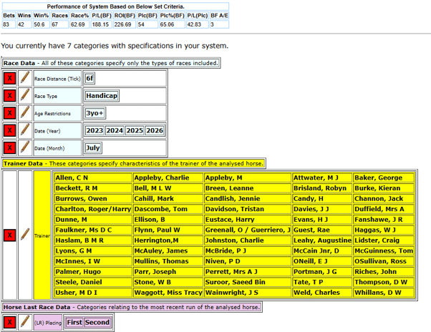This screenshot has height=332, width=431.
Task: Select the 6f distance value
Action: tap(89, 79)
